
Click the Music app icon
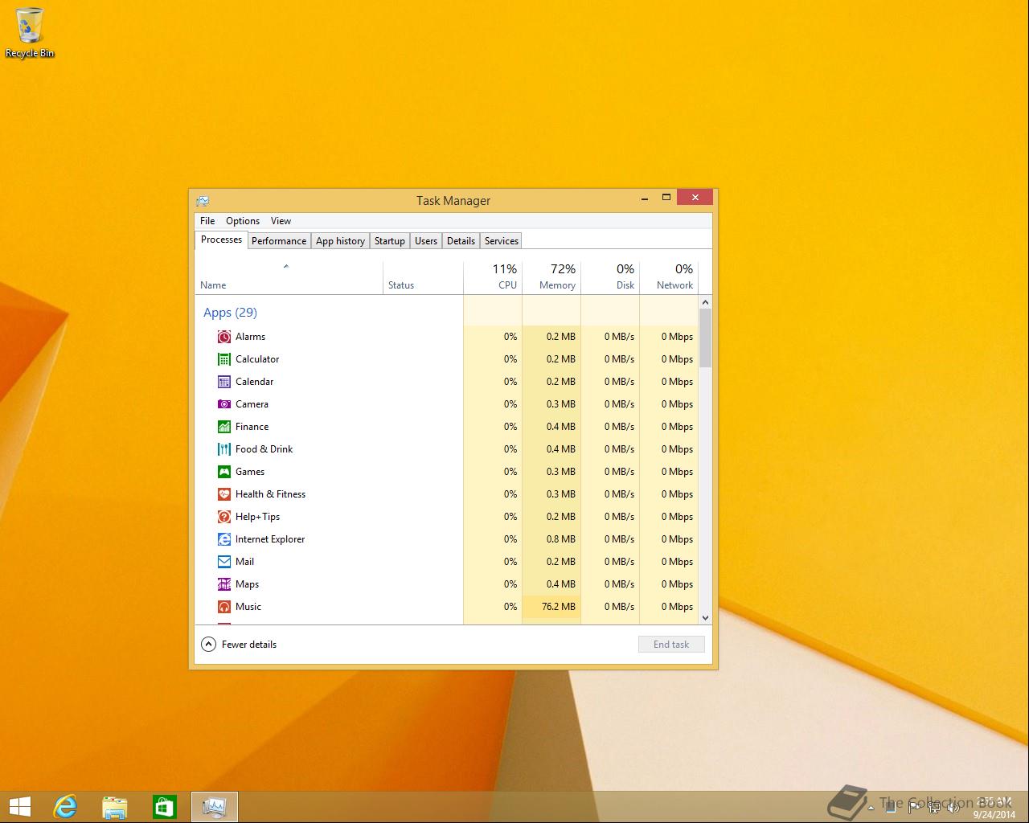click(x=224, y=607)
